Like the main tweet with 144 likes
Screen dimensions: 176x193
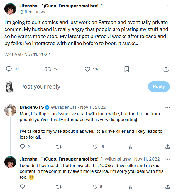pos(87,69)
